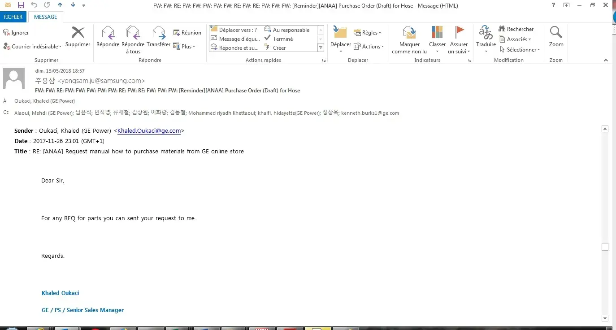
Task: Open the Règles dropdown menu
Action: point(368,33)
